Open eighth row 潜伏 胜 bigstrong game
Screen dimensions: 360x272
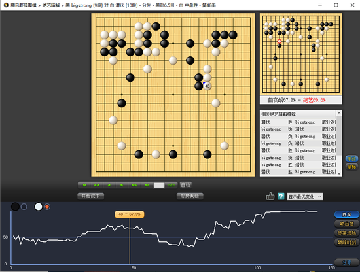point(298,172)
